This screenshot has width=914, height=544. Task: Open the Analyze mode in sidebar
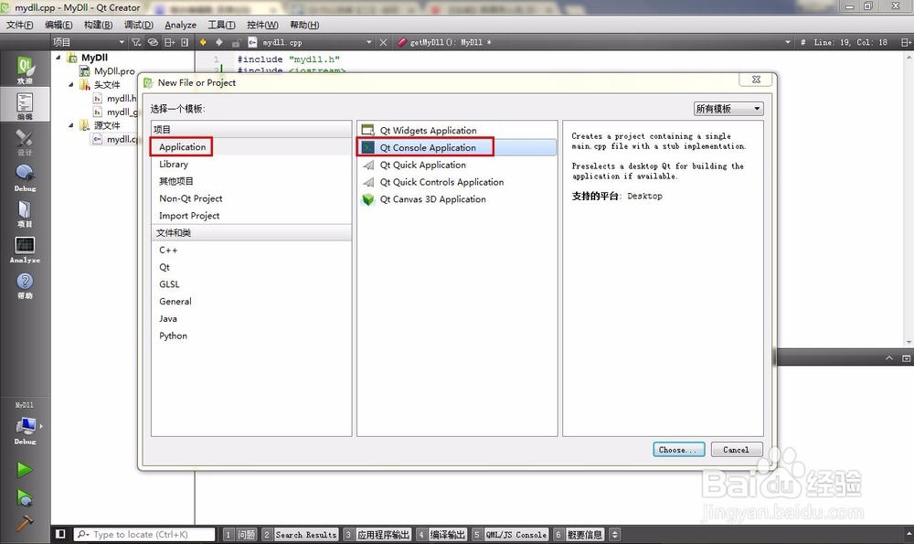click(x=25, y=250)
